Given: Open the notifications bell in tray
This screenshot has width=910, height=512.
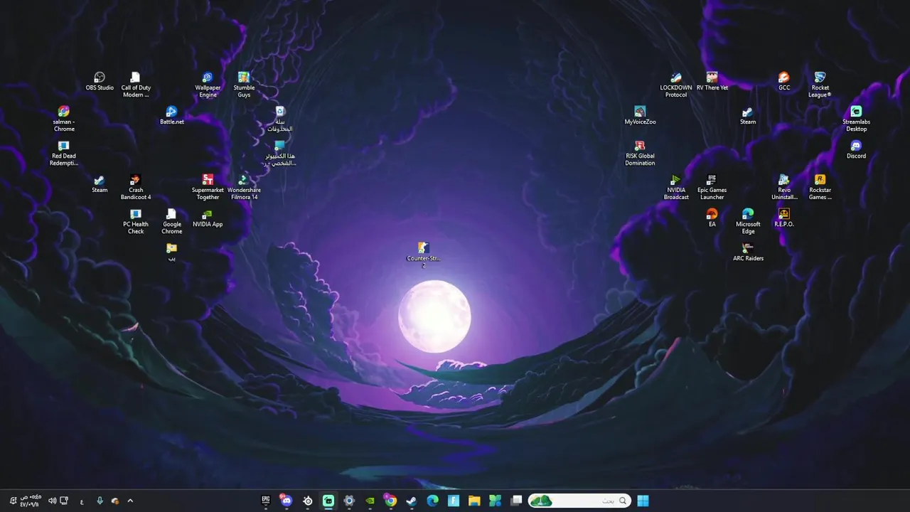Looking at the screenshot, I should pyautogui.click(x=13, y=501).
